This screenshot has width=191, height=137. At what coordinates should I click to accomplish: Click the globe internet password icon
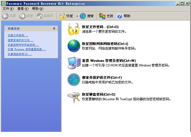pyautogui.click(x=74, y=46)
